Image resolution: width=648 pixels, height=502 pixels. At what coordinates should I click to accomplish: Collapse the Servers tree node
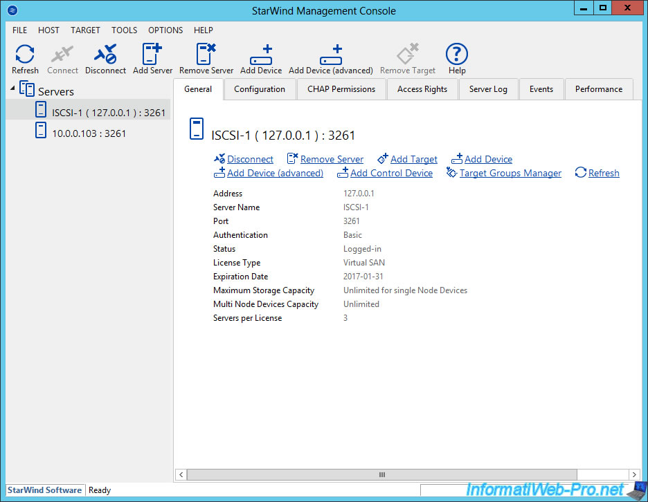click(12, 88)
